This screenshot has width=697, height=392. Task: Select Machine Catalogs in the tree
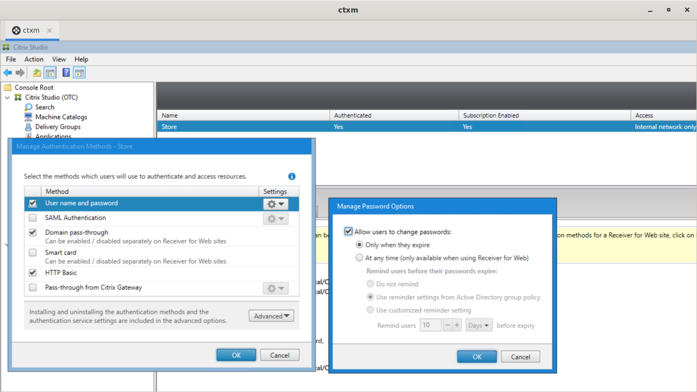coord(61,117)
